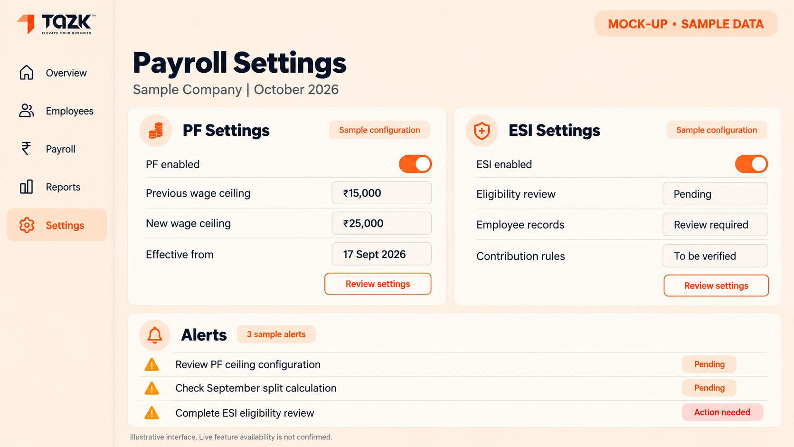
Task: Click Review settings in PF Settings
Action: tap(378, 284)
